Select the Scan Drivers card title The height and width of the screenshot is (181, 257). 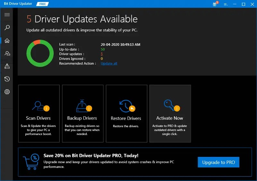(38, 118)
